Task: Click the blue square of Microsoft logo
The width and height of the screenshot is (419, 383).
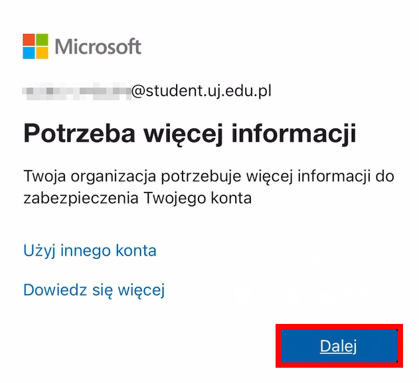Action: [x=29, y=53]
